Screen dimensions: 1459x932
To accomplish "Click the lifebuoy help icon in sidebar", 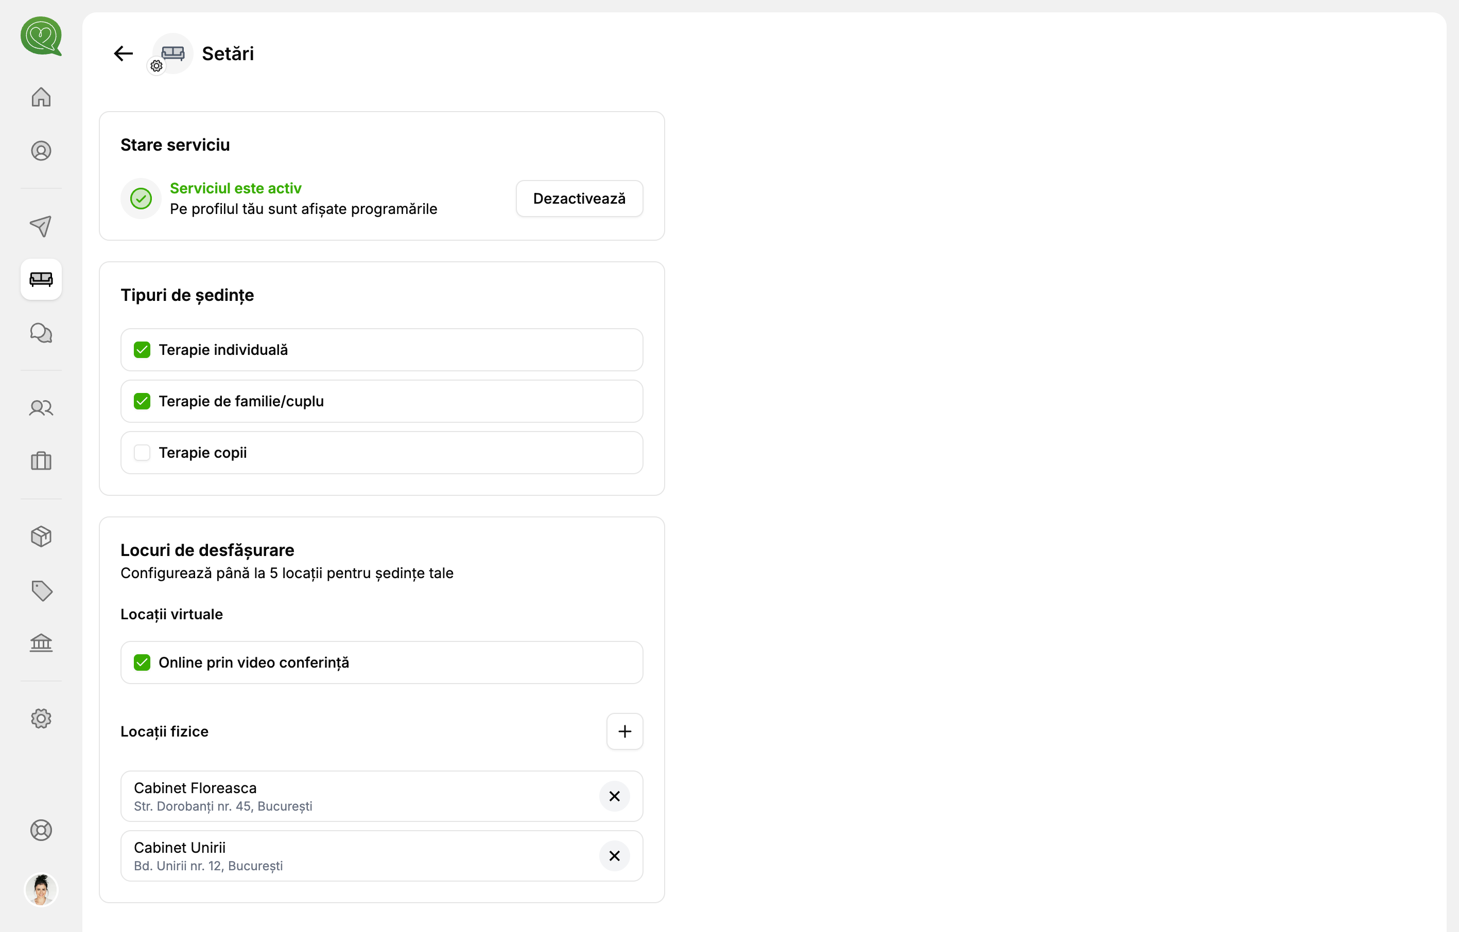I will pos(41,830).
